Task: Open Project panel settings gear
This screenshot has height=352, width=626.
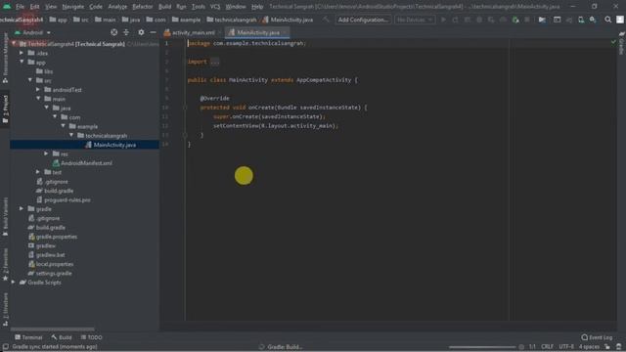Action: pos(141,32)
